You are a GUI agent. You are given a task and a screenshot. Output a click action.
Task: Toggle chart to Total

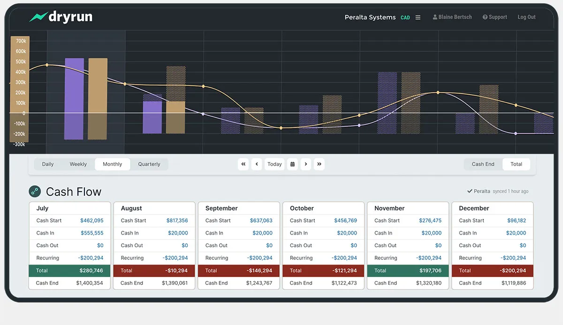point(517,164)
